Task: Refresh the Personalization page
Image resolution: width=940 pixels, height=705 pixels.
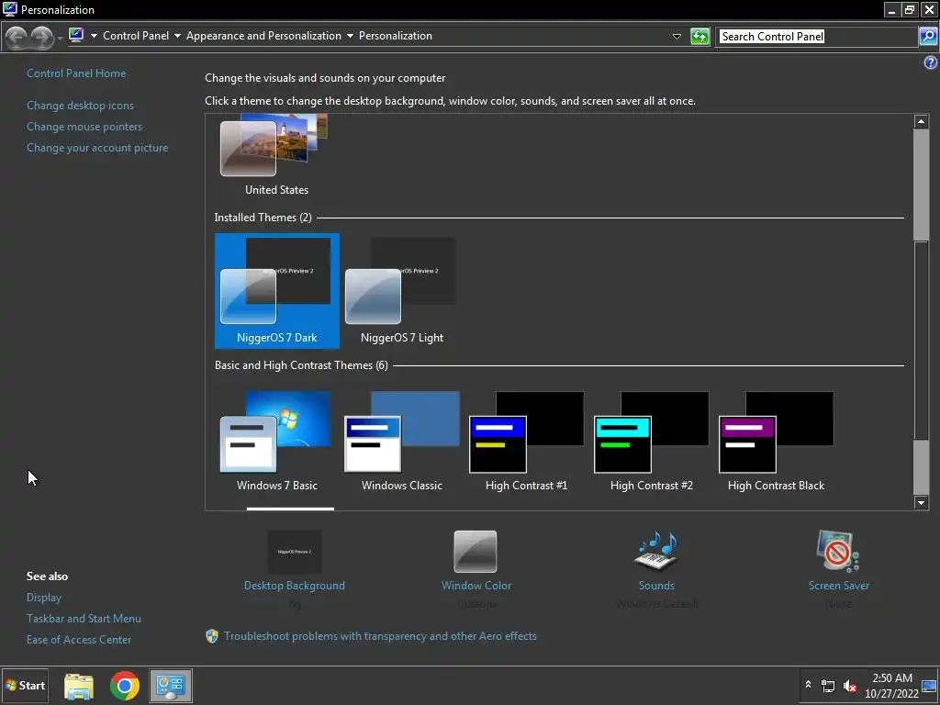Action: pos(699,37)
